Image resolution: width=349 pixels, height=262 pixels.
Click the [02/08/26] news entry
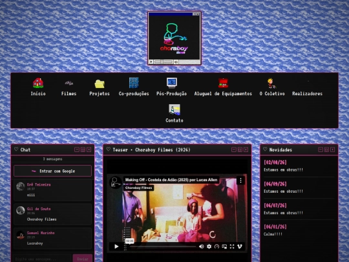coord(275,162)
